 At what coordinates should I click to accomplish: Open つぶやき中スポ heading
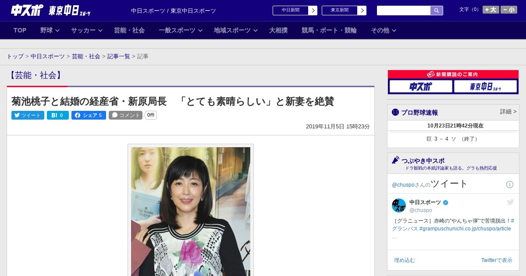click(x=423, y=161)
